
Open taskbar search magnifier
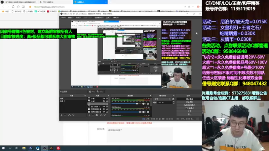point(10,148)
